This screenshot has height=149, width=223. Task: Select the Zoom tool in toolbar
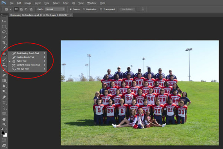click(x=4, y=124)
